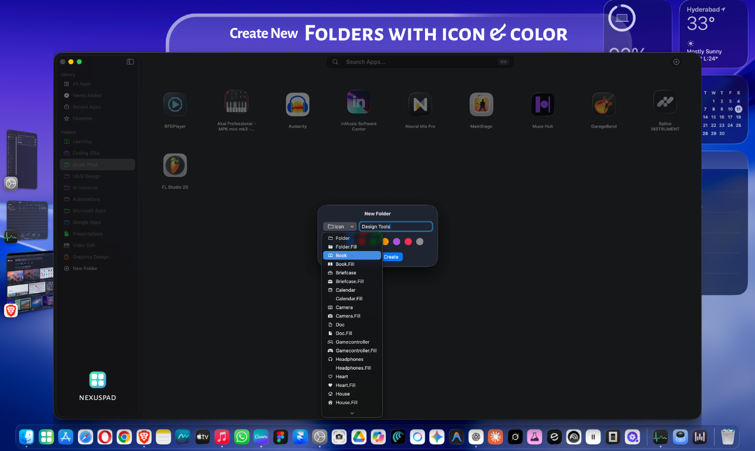
Task: Launch the Splice INSTRUMENT app
Action: 665,102
